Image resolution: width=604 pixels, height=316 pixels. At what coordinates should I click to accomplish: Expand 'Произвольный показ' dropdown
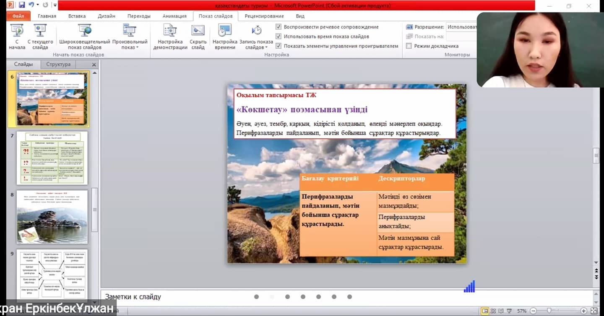(130, 47)
